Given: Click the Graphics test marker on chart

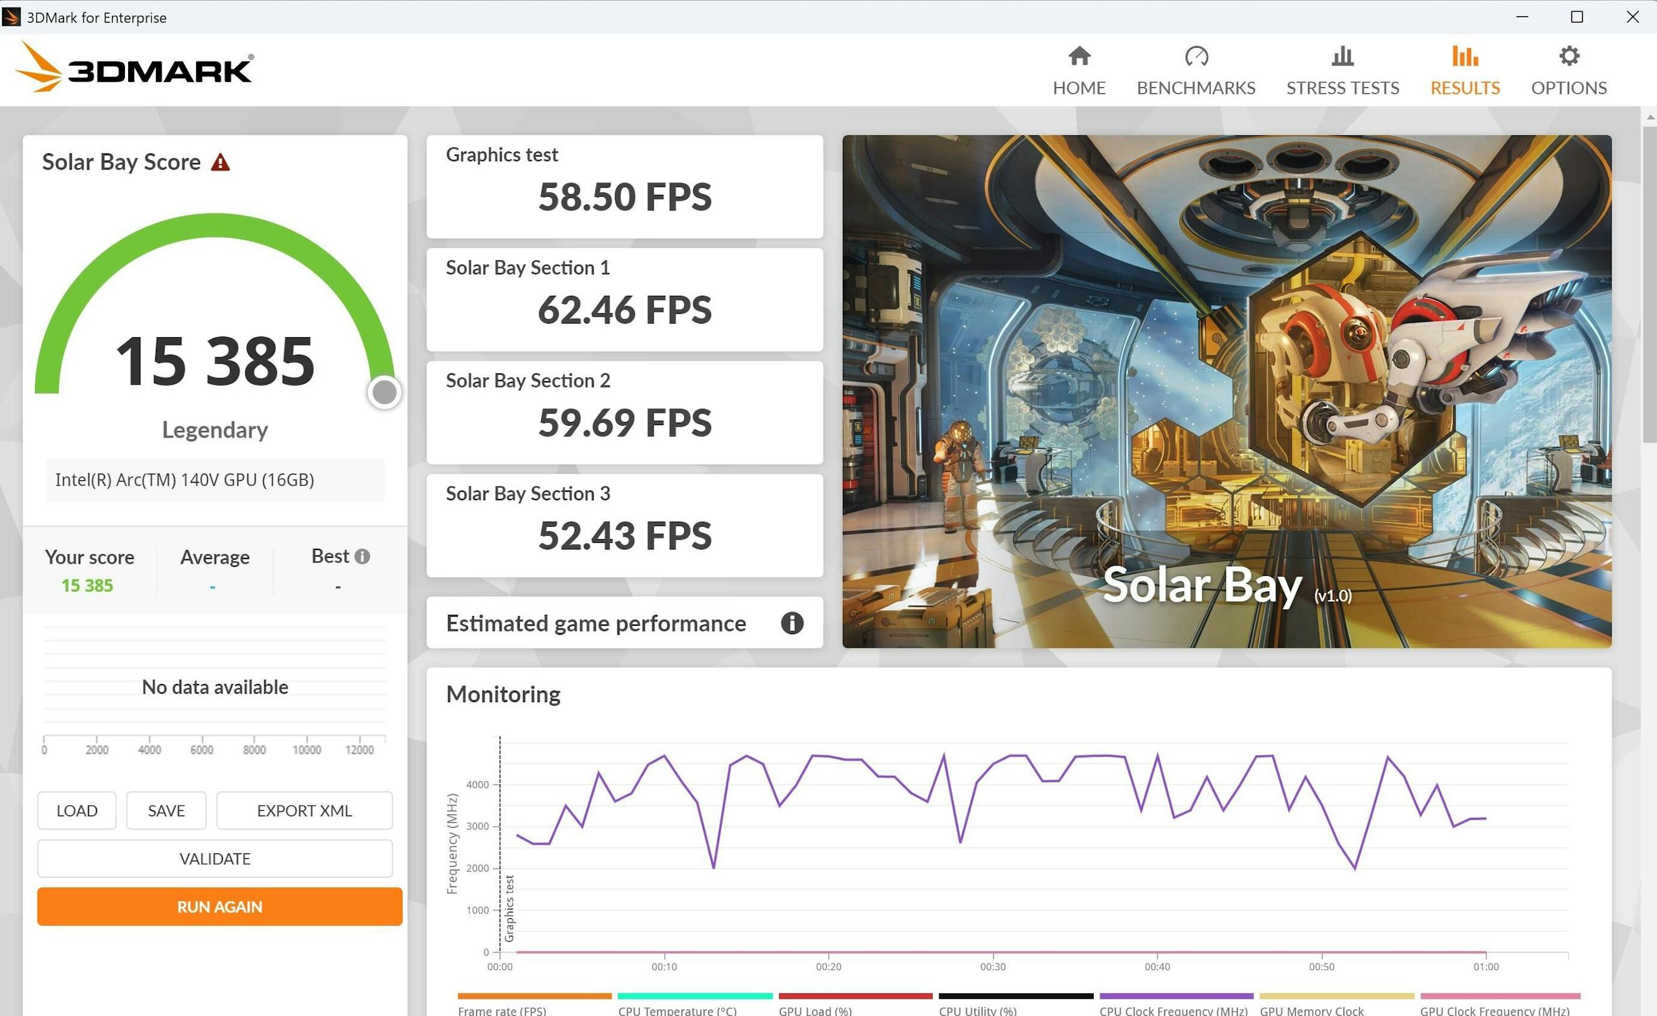Looking at the screenshot, I should pyautogui.click(x=509, y=908).
